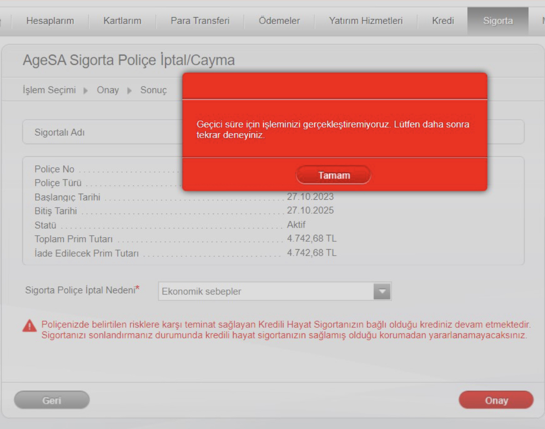Click the Sigortalı Adı field label
This screenshot has height=429, width=545.
pyautogui.click(x=60, y=133)
